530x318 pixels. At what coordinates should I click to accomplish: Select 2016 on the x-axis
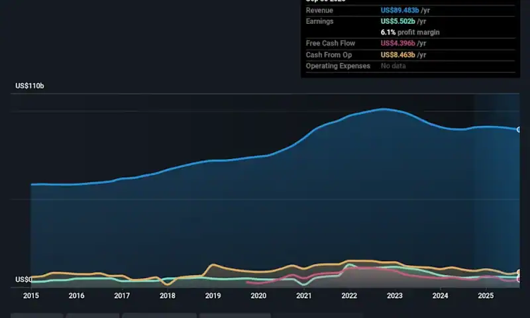point(76,296)
